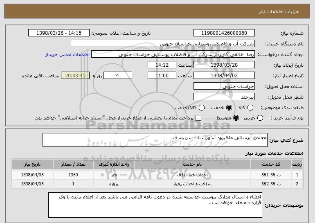
Task: Click the page header 'جزئیات اطلاعات نیاز'
Action: (x=279, y=11)
